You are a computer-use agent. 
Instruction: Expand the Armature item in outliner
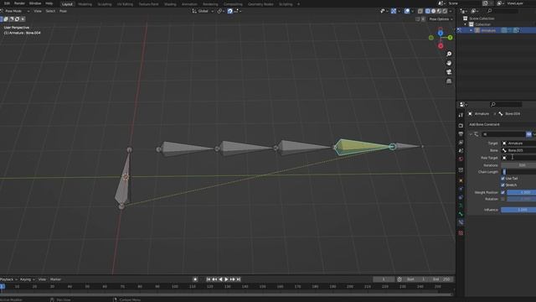tap(471, 30)
